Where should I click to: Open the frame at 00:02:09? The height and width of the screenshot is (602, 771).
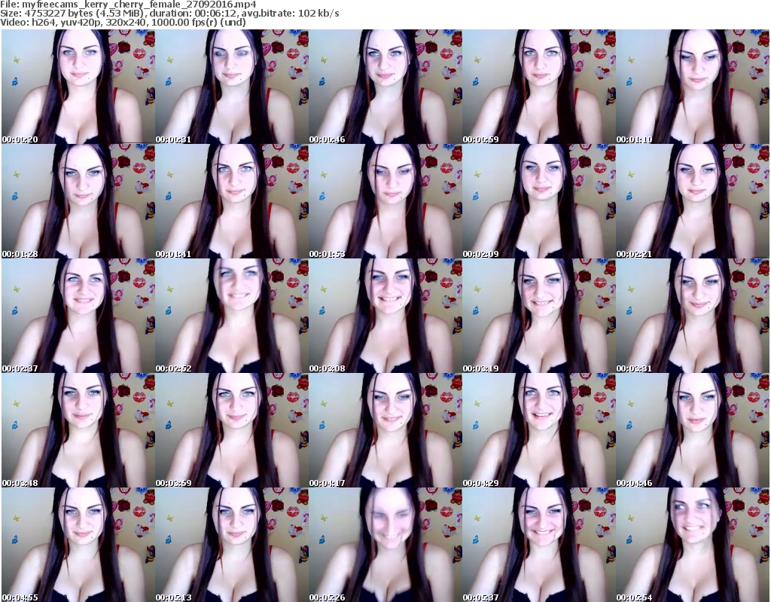(538, 201)
